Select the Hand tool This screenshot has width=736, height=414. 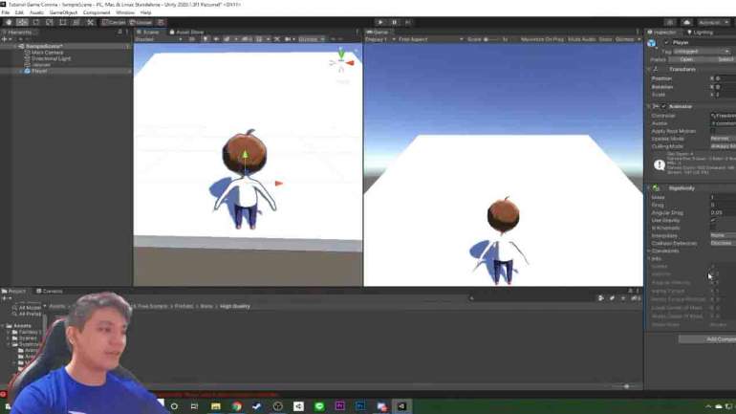click(10, 22)
